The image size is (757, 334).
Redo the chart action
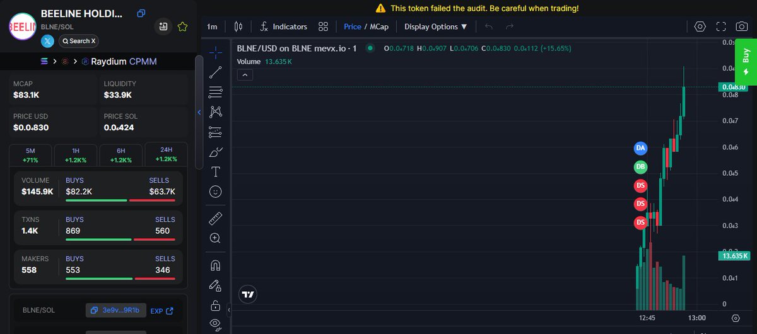510,26
